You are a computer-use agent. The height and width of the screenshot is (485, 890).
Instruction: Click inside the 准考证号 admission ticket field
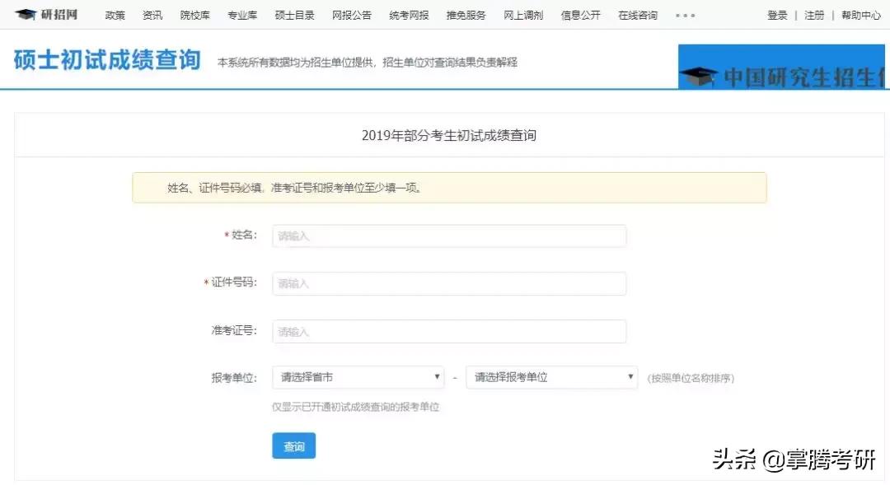point(449,330)
